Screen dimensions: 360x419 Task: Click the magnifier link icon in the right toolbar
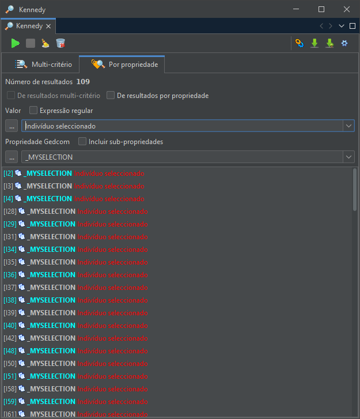click(x=300, y=43)
